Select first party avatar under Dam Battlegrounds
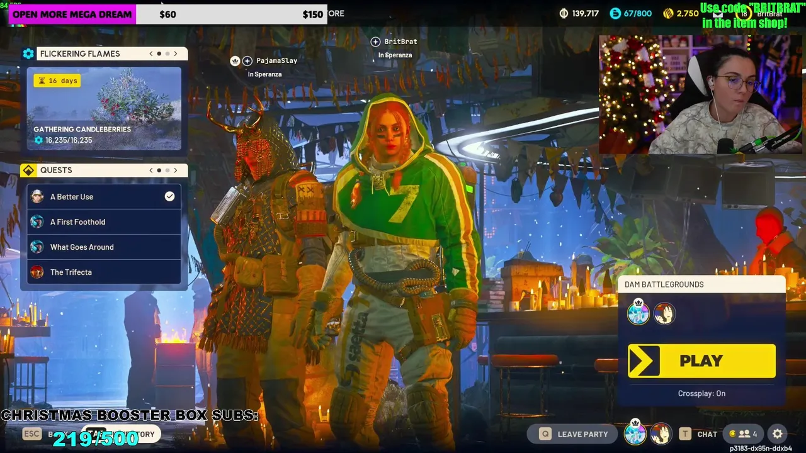This screenshot has height=453, width=806. pos(638,313)
